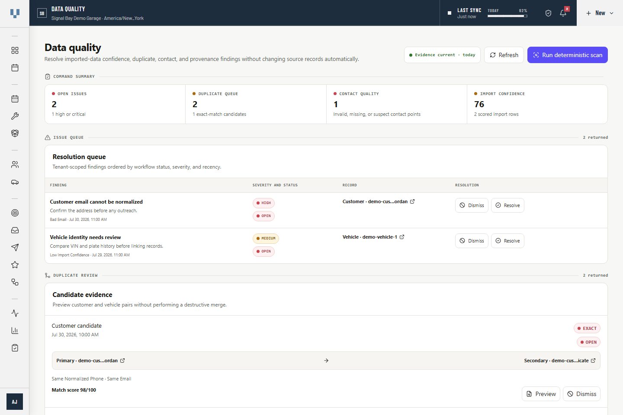Image resolution: width=623 pixels, height=415 pixels.
Task: Click the Severity and Status column header
Action: [x=275, y=185]
